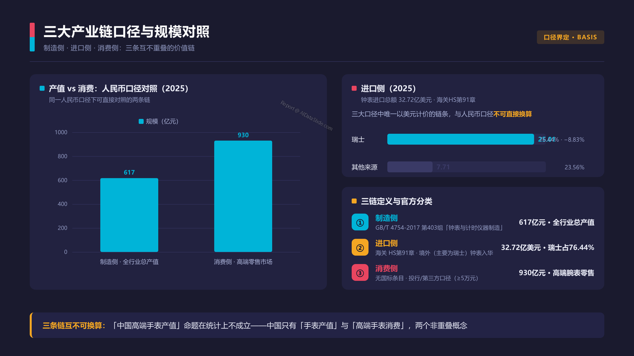
Task: Click the red square beside 进口侧（2025）
Action: point(354,89)
